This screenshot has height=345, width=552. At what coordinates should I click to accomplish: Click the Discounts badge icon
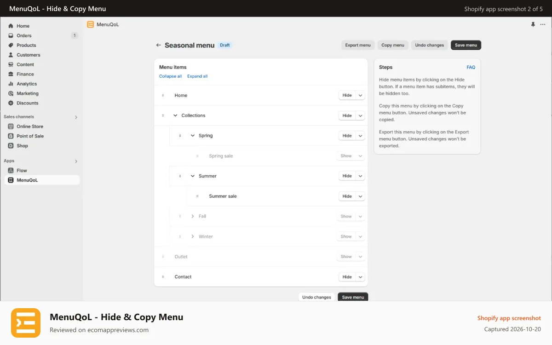(11, 103)
